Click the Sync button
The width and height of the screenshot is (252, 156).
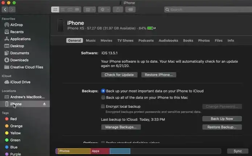click(x=237, y=151)
